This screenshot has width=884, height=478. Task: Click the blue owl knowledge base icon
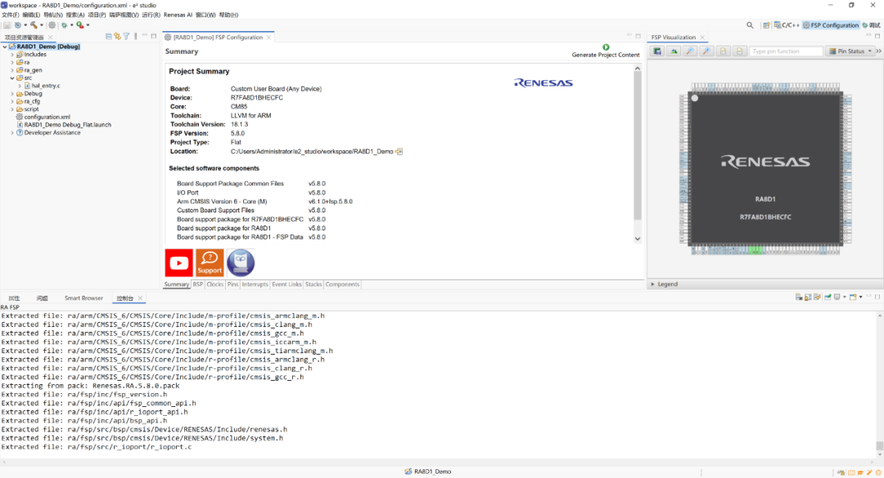click(241, 263)
